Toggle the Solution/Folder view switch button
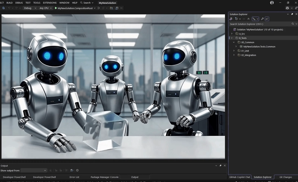 (x=231, y=19)
